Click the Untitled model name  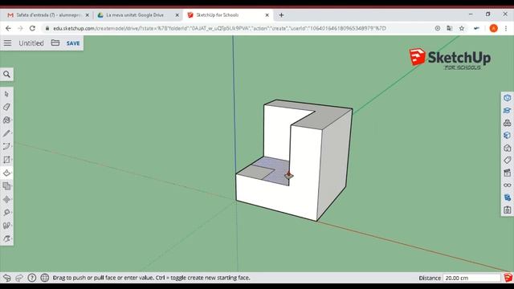31,43
